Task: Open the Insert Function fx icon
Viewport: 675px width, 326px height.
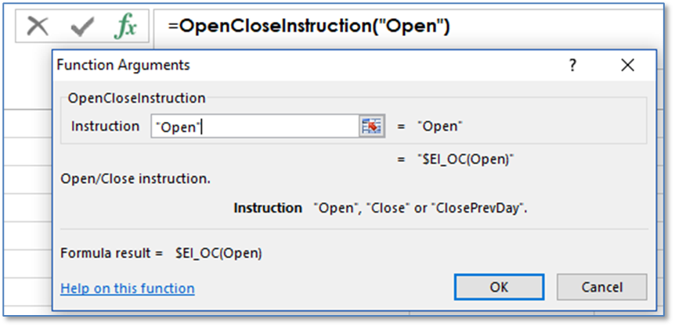Action: [125, 27]
